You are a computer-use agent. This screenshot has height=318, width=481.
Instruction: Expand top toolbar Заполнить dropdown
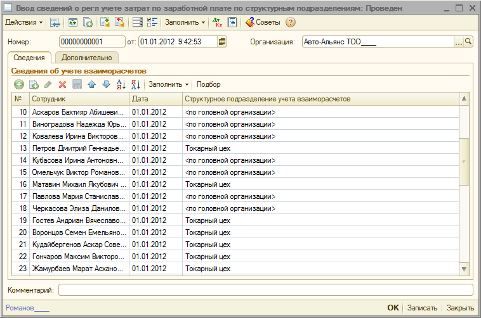coord(185,22)
